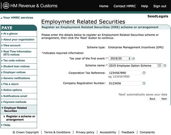171x135 pixels.
Task: Open Crown Copyright footer link
Action: (x=26, y=132)
